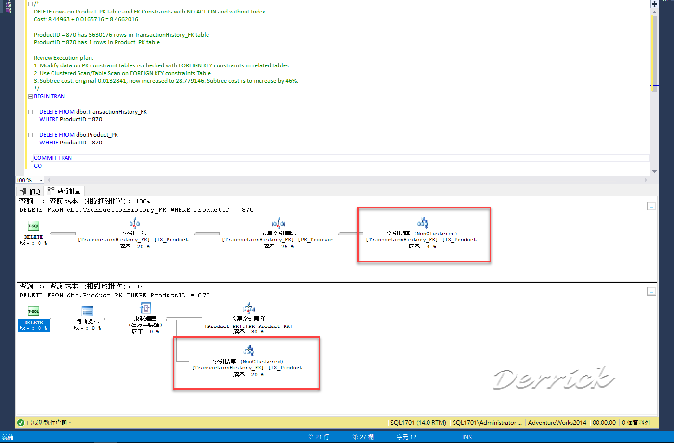The image size is (674, 443).
Task: Select the DELETE operator icon in query 1 plan
Action: 33,225
